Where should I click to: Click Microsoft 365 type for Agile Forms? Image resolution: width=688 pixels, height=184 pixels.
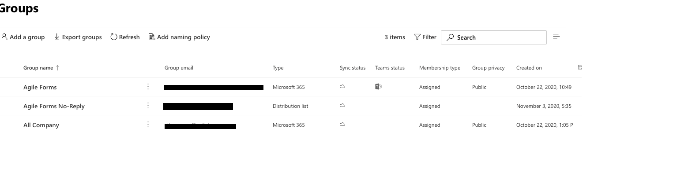tap(289, 87)
